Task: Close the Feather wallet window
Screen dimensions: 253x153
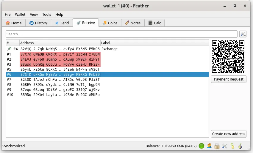Action: pos(245,6)
